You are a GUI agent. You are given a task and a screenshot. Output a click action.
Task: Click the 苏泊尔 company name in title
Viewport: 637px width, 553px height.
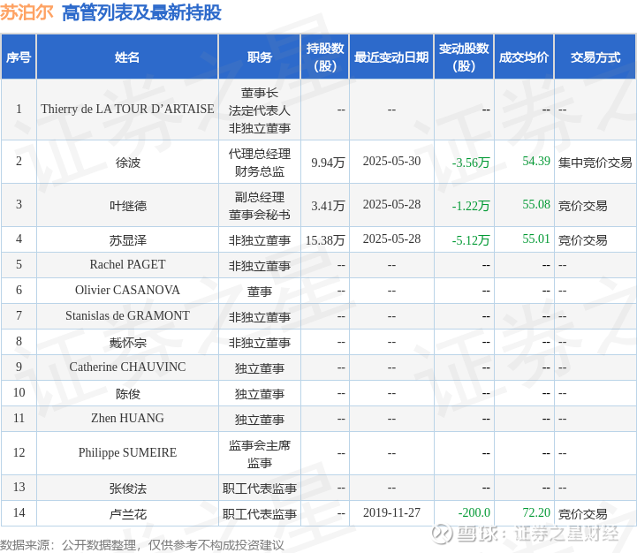coord(27,12)
